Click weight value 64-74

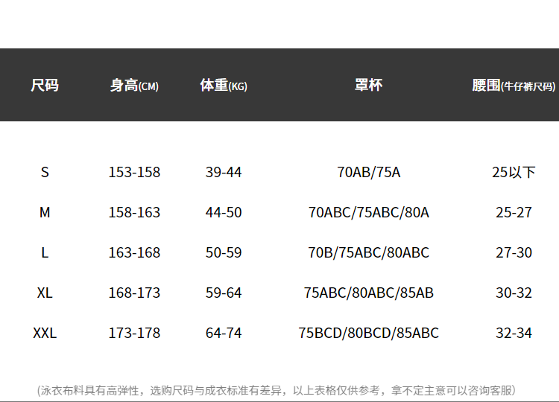point(224,334)
